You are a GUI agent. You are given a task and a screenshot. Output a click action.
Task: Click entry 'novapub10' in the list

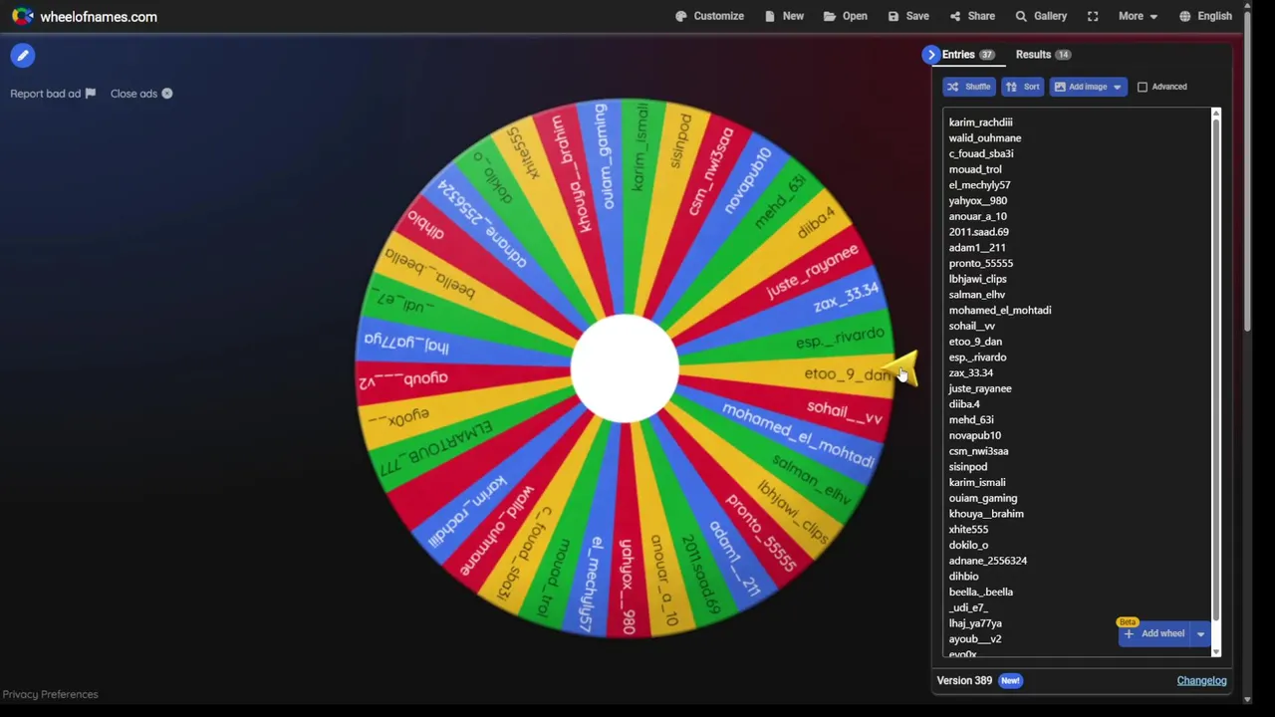(974, 436)
